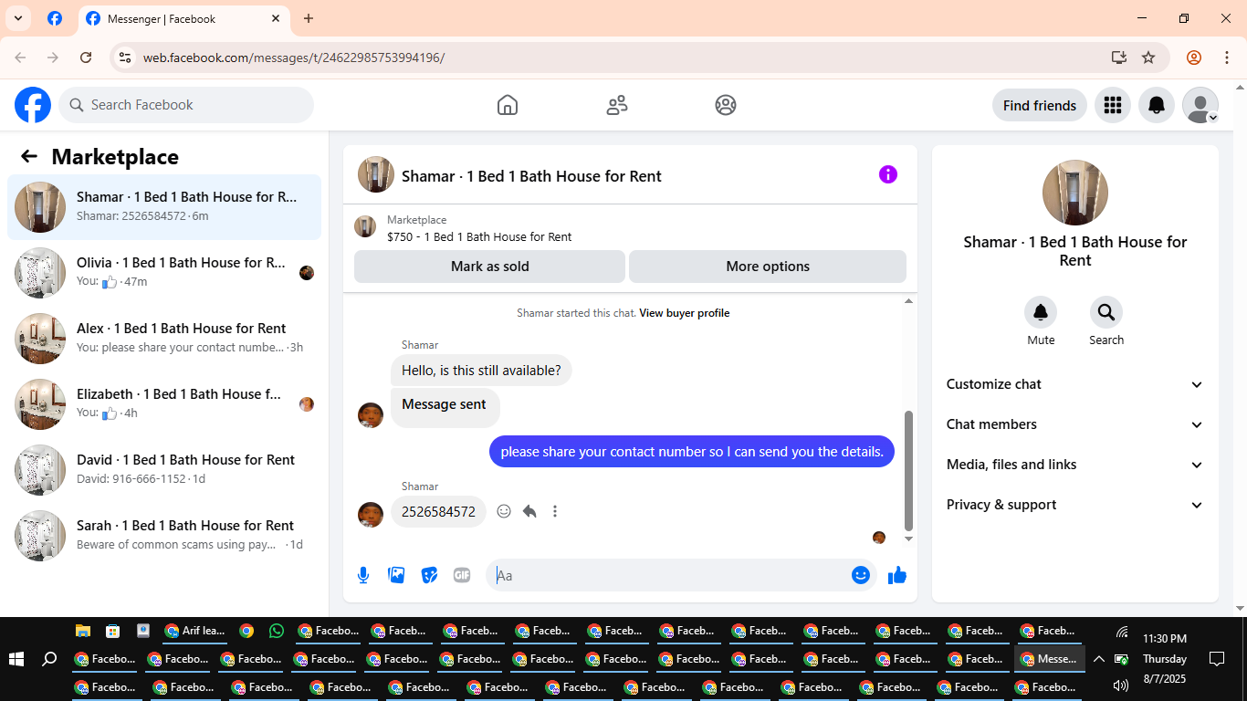This screenshot has width=1247, height=701.
Task: Click the Facebook logo icon
Action: (33, 105)
